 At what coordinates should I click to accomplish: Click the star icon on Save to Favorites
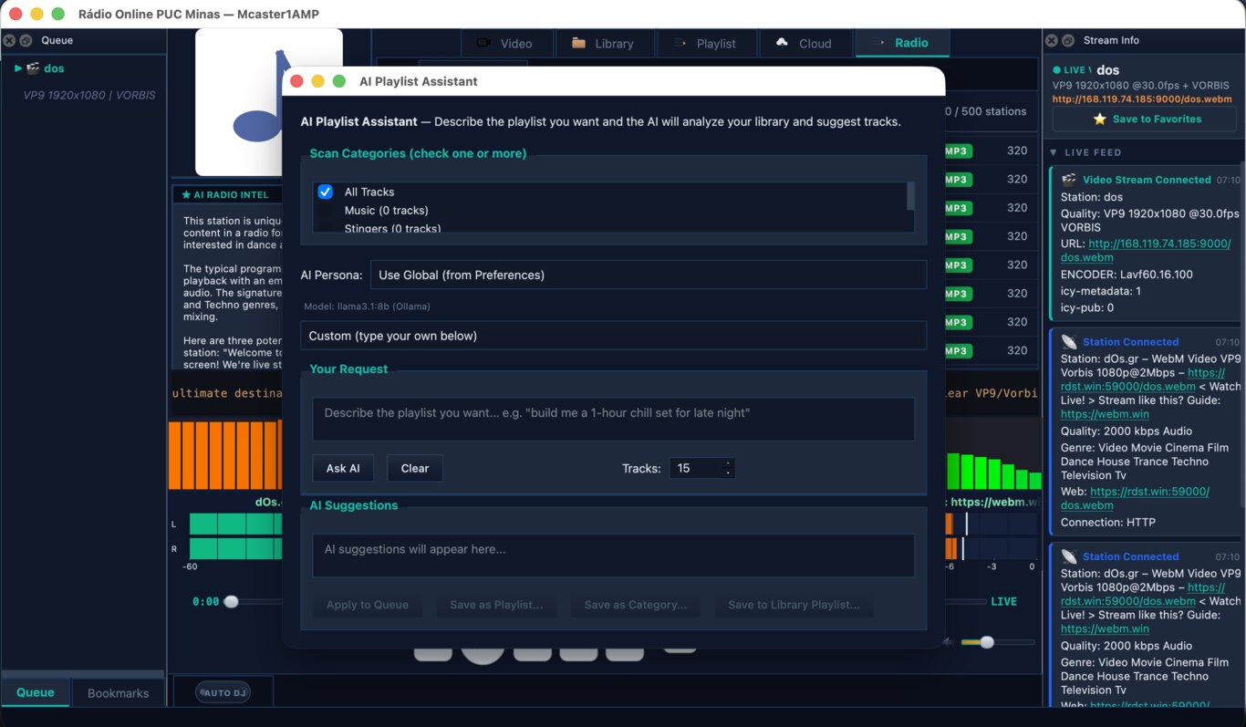coord(1099,119)
